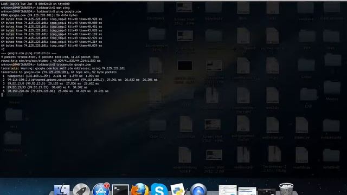Click the Terminal icon in the dock

120,190
